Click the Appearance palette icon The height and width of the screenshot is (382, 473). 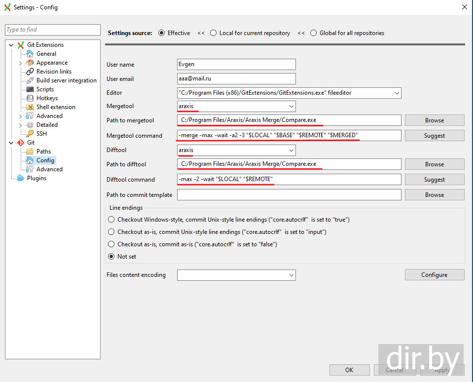click(30, 63)
